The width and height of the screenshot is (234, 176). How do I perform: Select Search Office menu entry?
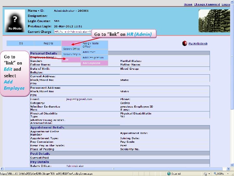pos(71,49)
